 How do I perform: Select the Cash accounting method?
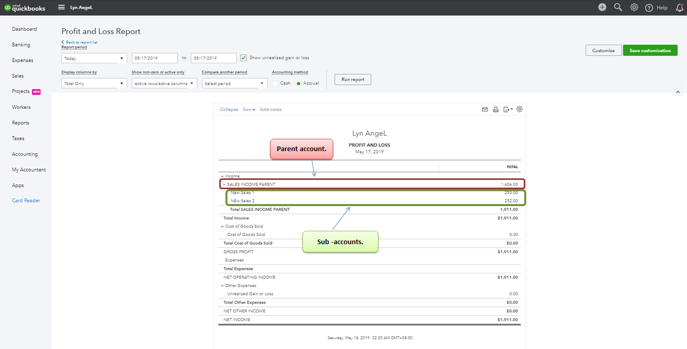point(276,83)
